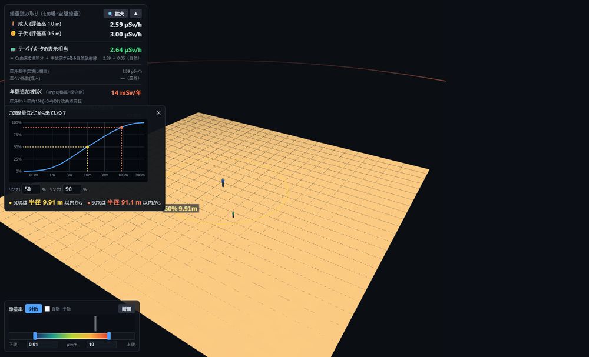This screenshot has width=589, height=357.
Task: Select the green child figure on ground
Action: click(x=233, y=214)
